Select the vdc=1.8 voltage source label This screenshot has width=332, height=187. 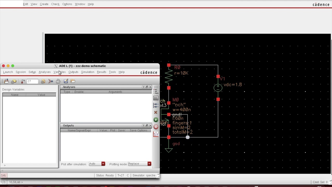click(x=232, y=85)
